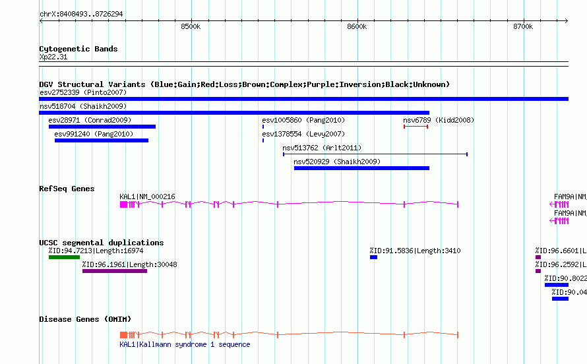Click the esv2752339 (Pinto2007) variant bar
The image size is (587, 364).
(303, 99)
